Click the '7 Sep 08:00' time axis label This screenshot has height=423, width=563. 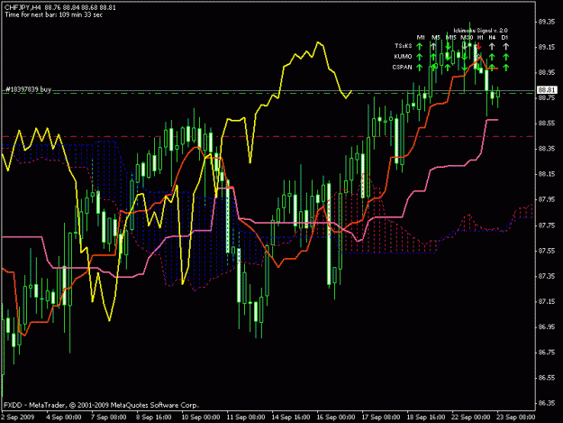coord(109,418)
